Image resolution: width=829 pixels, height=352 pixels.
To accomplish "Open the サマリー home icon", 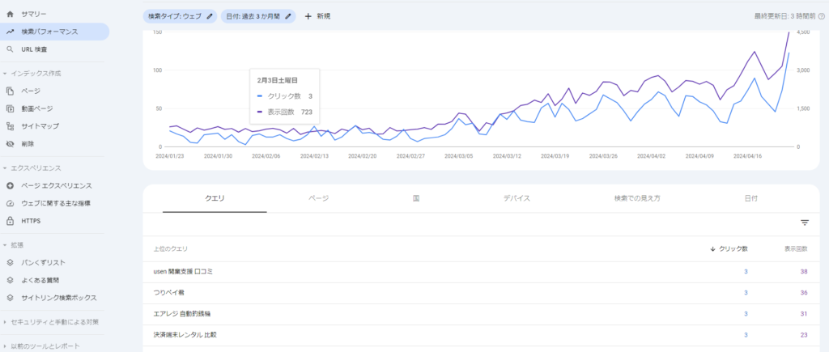I will tap(10, 15).
